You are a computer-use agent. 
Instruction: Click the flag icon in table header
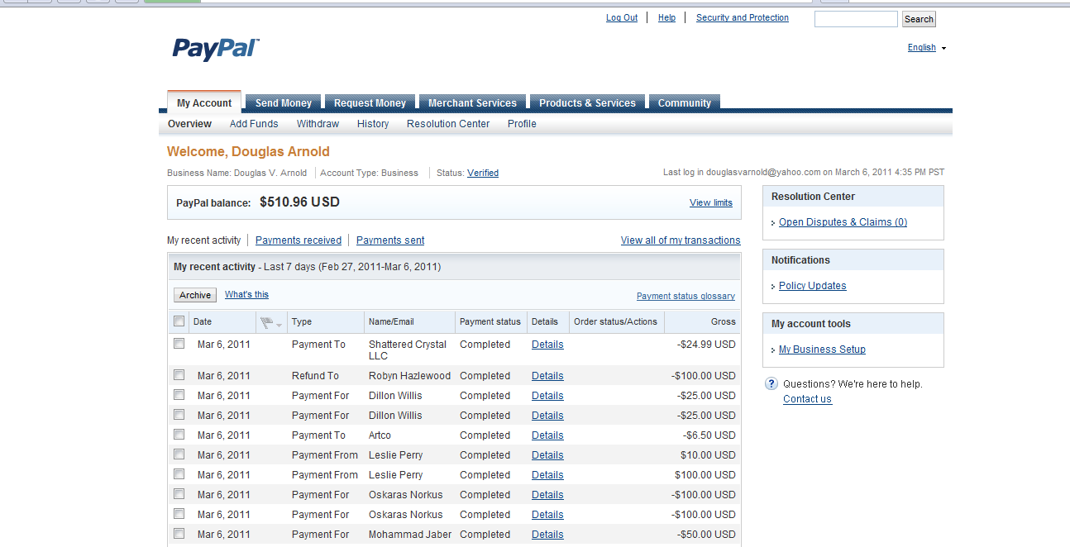point(266,322)
